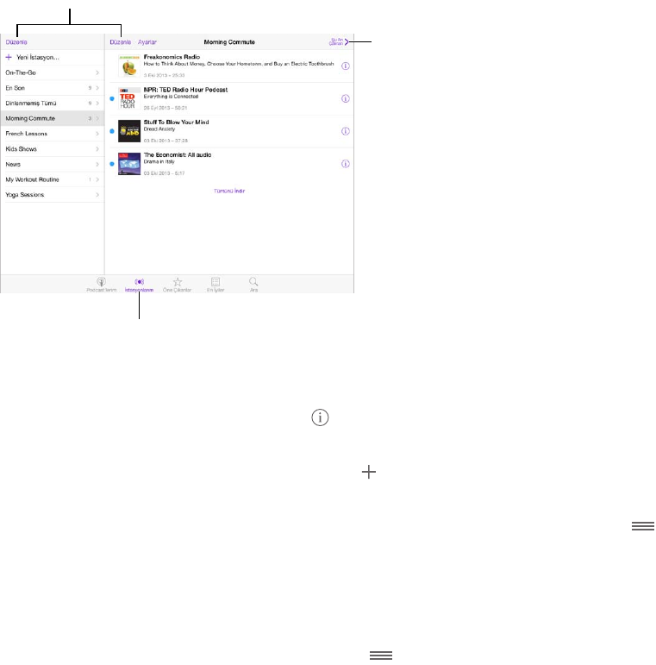Tap The Economist artwork thumbnail
Screen dimensions: 656x665
(129, 164)
